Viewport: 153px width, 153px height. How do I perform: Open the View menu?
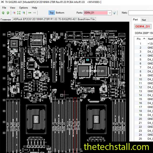[12, 8]
